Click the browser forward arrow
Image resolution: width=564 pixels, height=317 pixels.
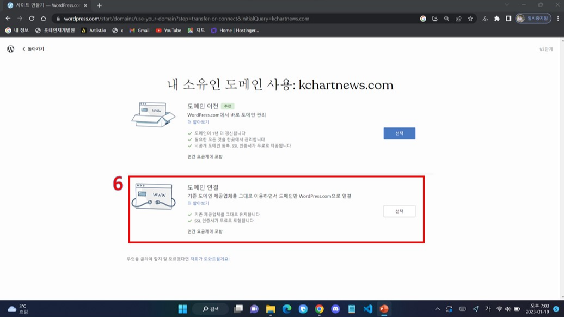pyautogui.click(x=20, y=19)
